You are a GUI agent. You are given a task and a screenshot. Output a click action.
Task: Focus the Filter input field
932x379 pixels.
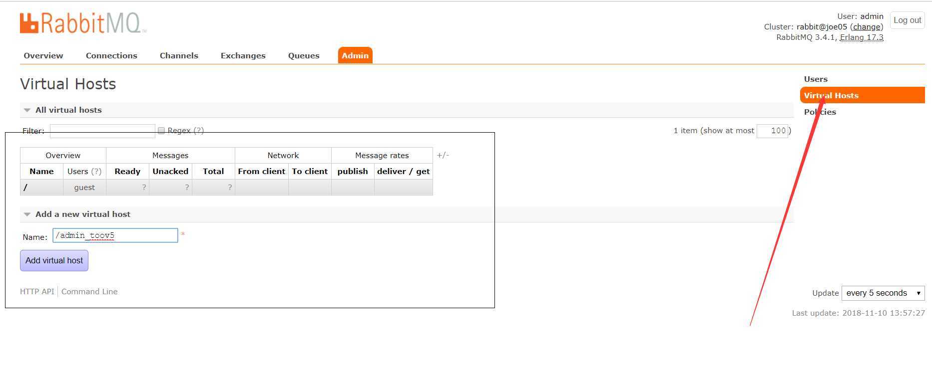pos(102,131)
